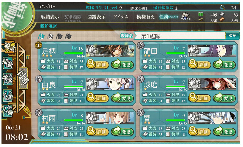Image resolution: width=243 pixels, height=147 pixels.
Task: Click 変更 change button for 響
Action: (224, 131)
